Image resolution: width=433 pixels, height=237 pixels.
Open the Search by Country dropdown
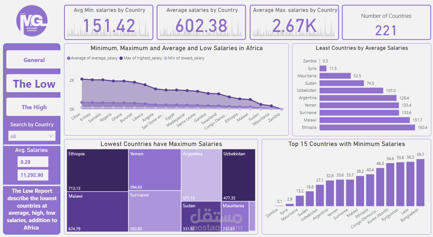(x=32, y=136)
